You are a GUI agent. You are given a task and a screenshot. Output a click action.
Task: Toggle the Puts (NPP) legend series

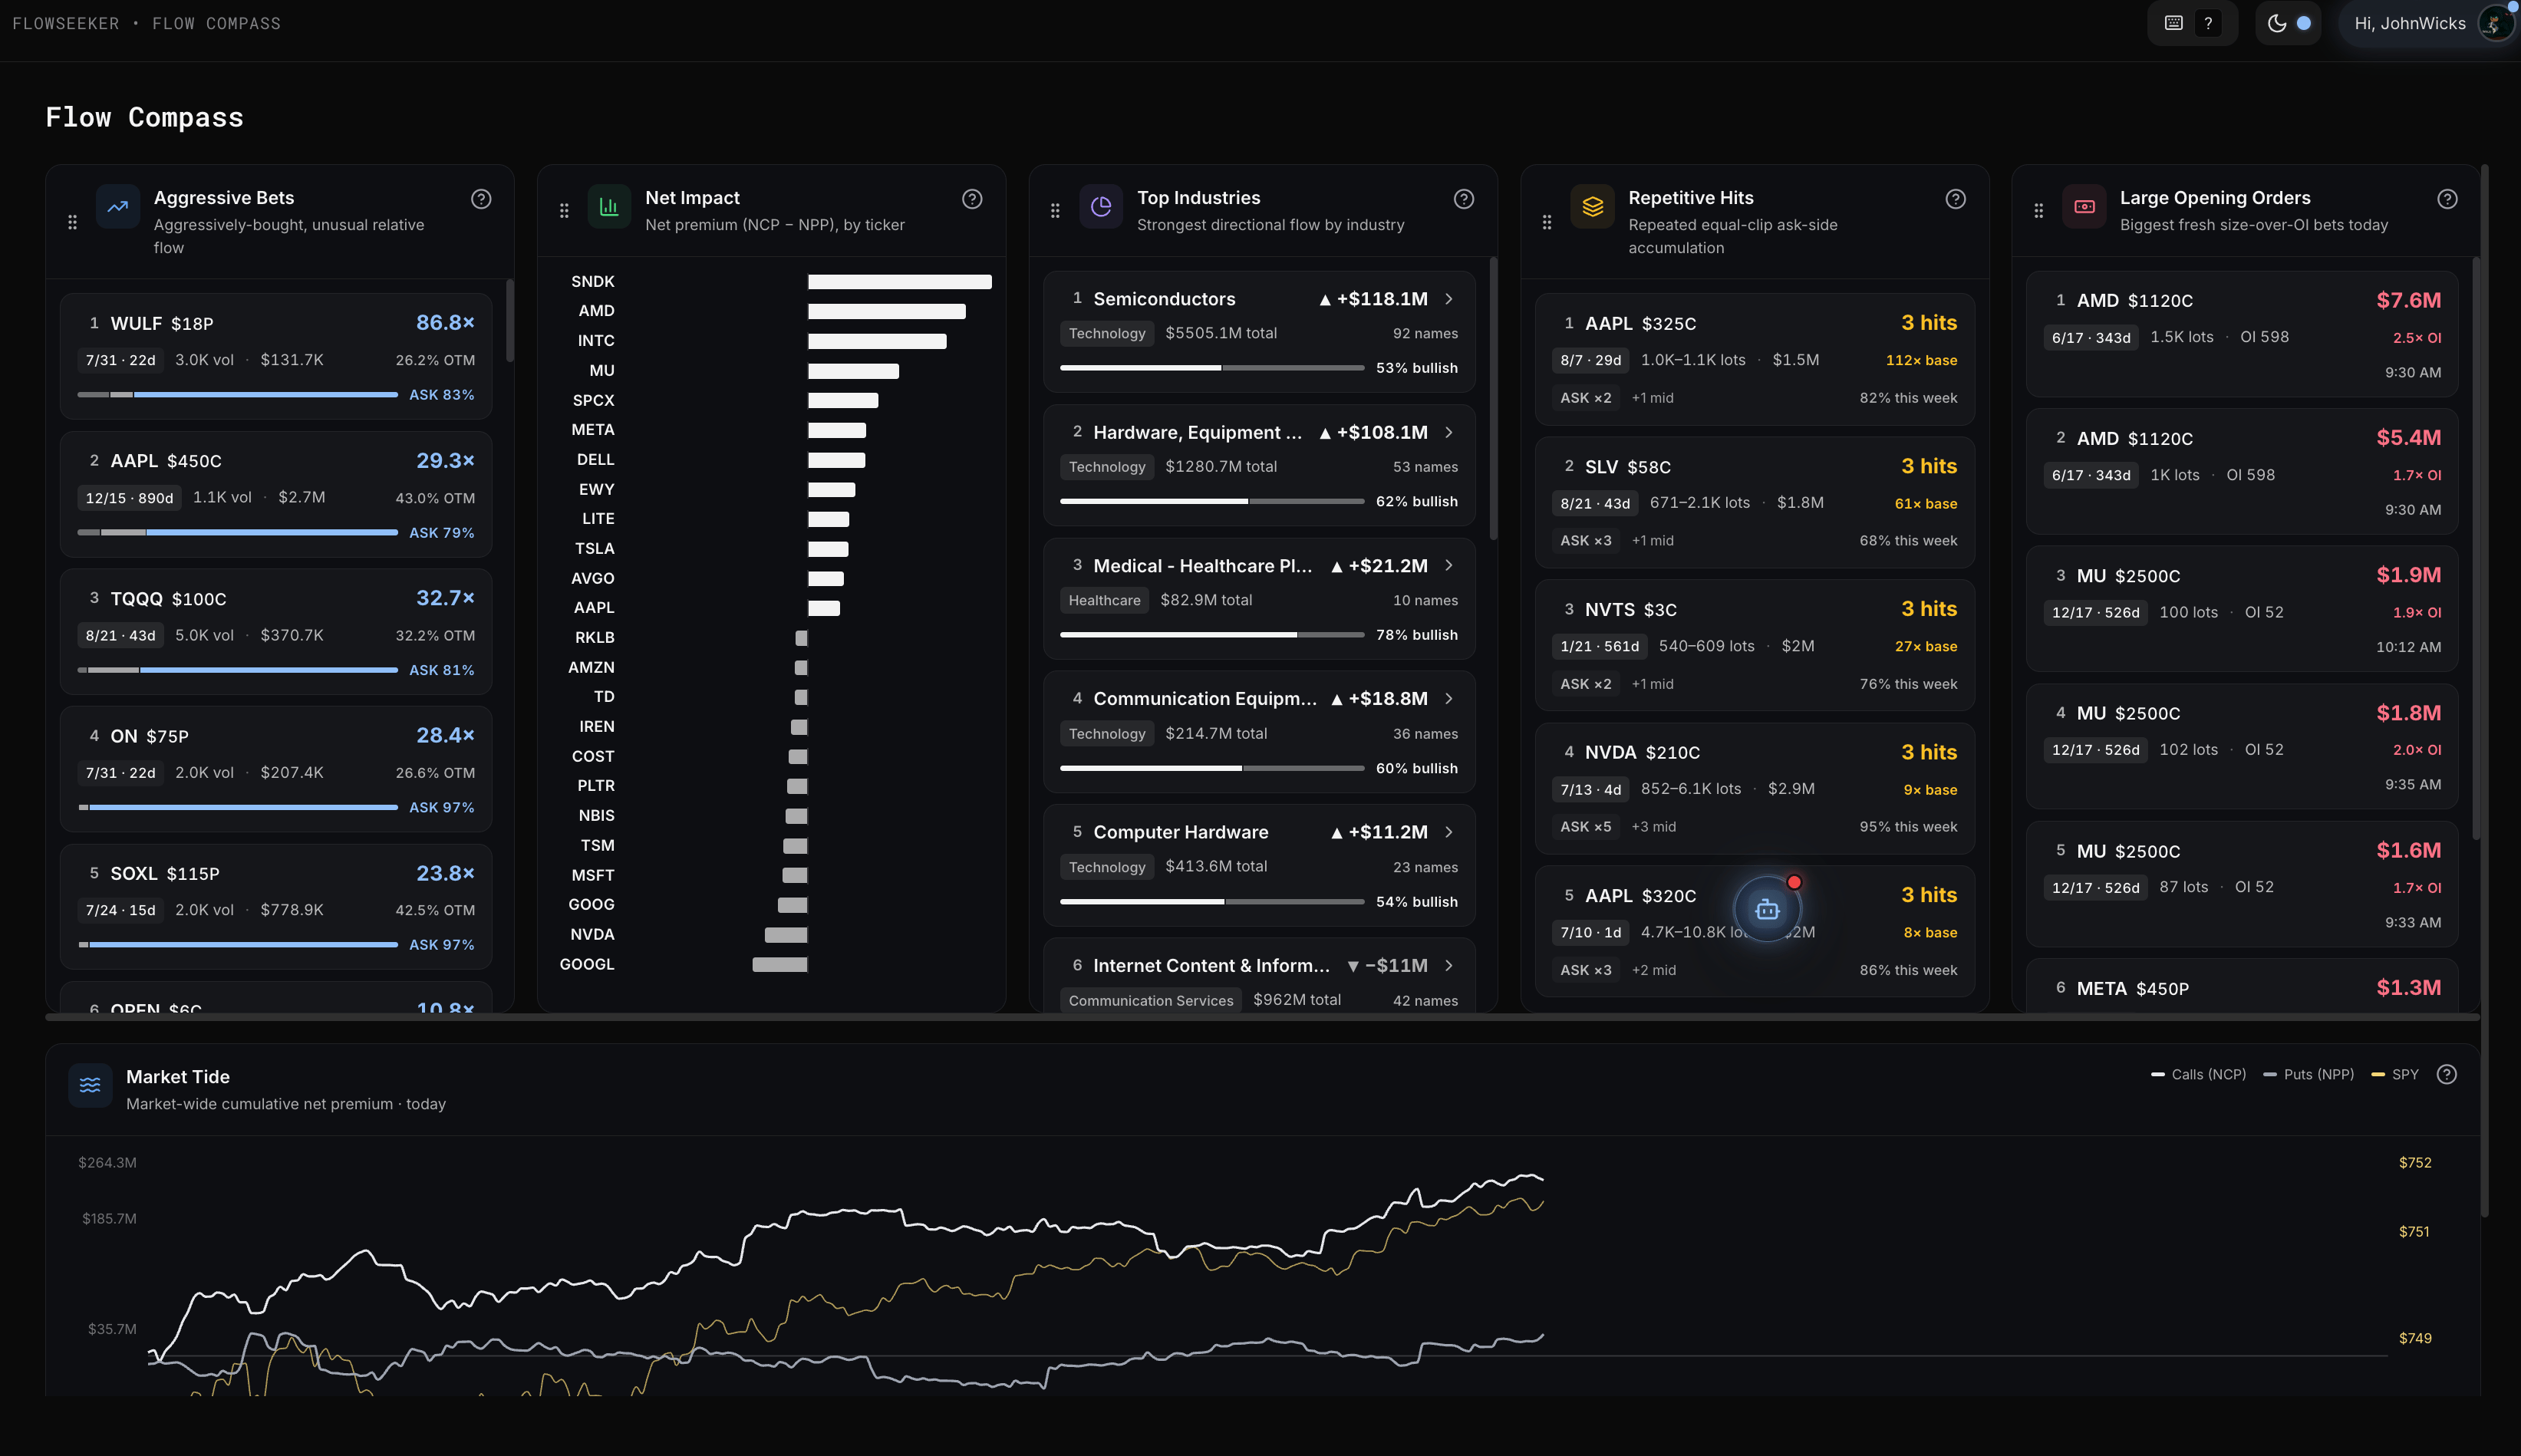(2309, 1074)
